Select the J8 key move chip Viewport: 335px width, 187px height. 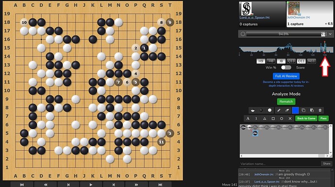(x=281, y=61)
